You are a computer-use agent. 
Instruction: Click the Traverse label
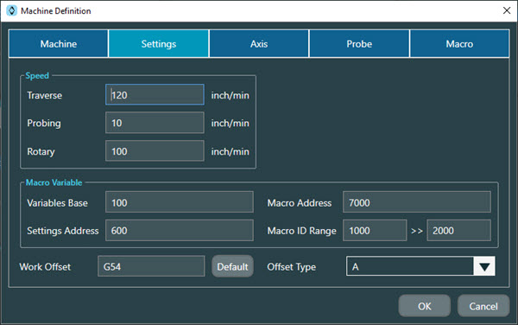pyautogui.click(x=44, y=95)
